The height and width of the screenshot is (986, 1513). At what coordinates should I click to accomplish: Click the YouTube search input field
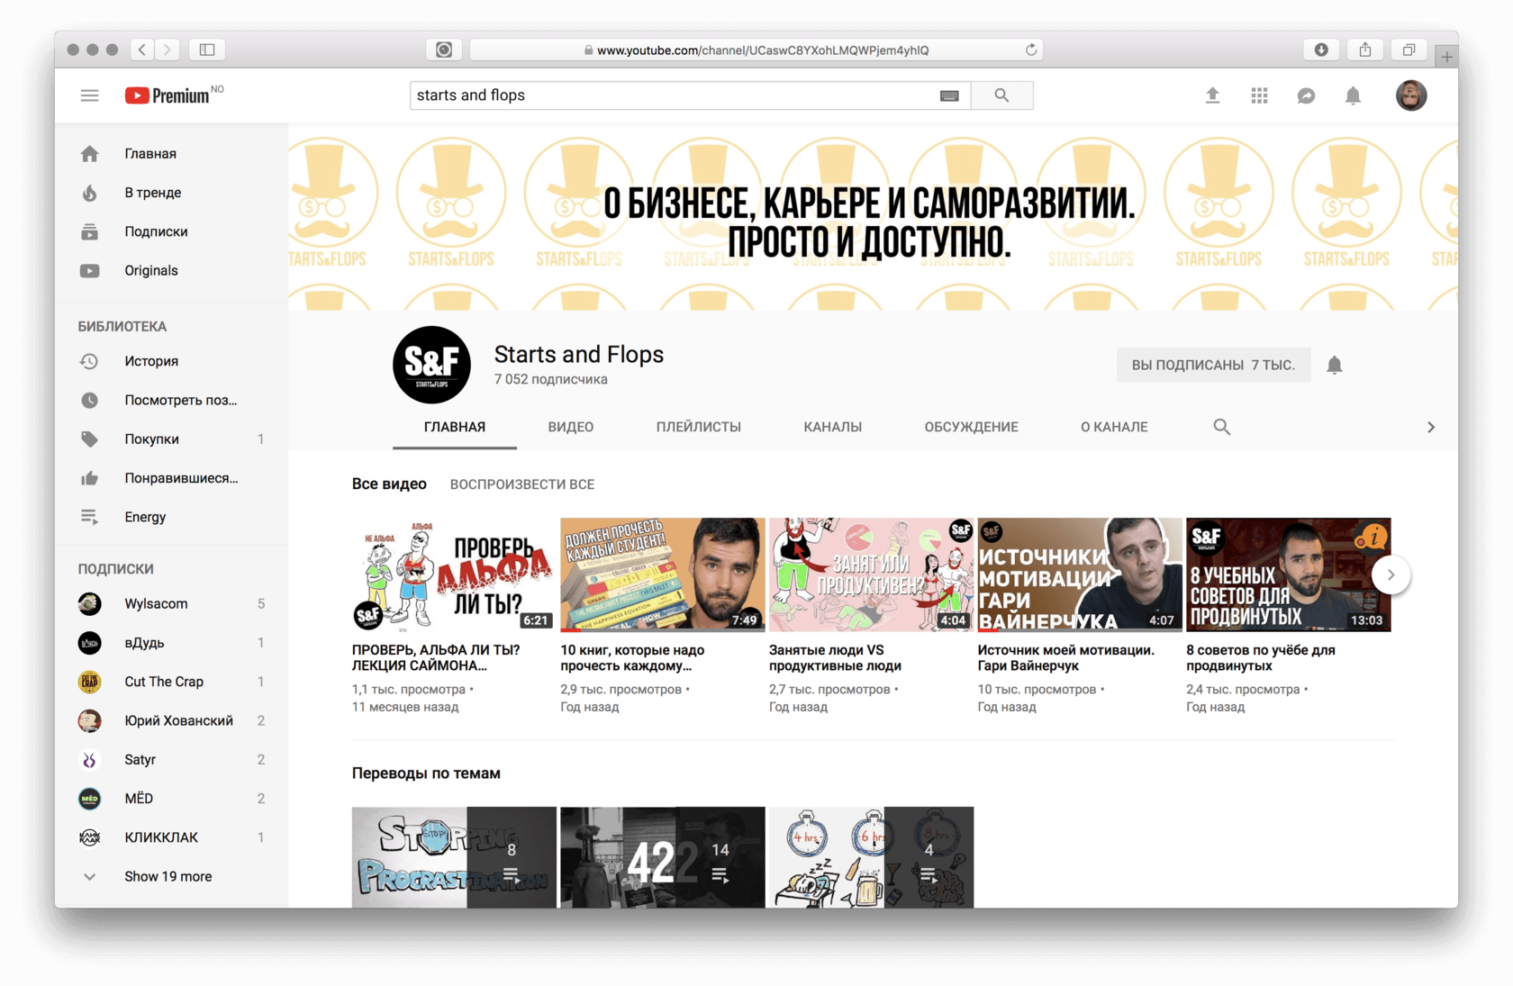coord(676,95)
